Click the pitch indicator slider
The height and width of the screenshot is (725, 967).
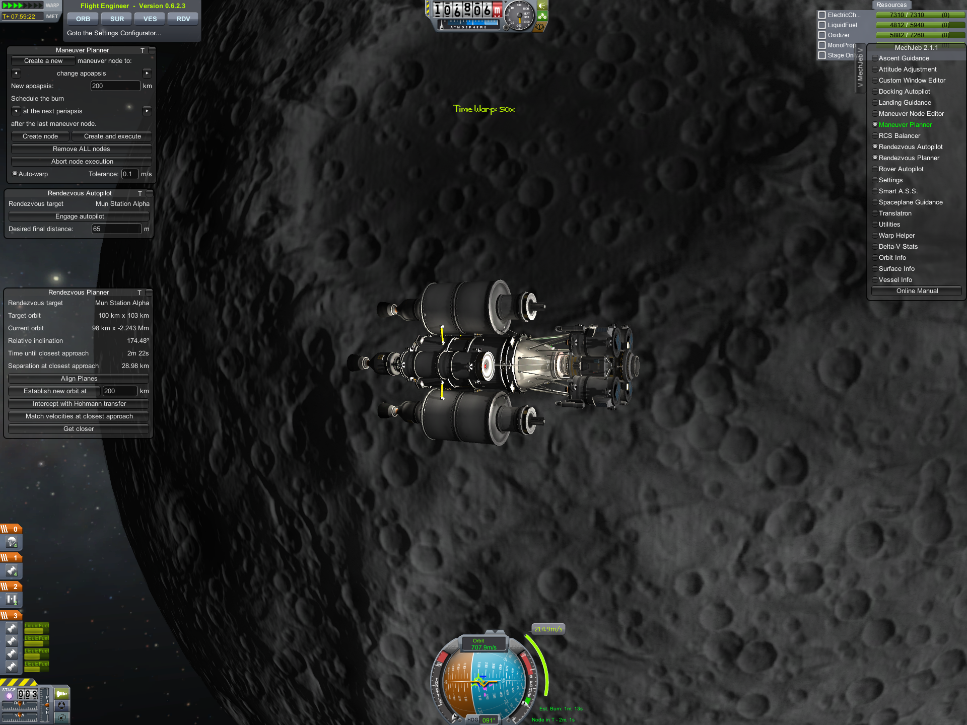pyautogui.click(x=44, y=705)
